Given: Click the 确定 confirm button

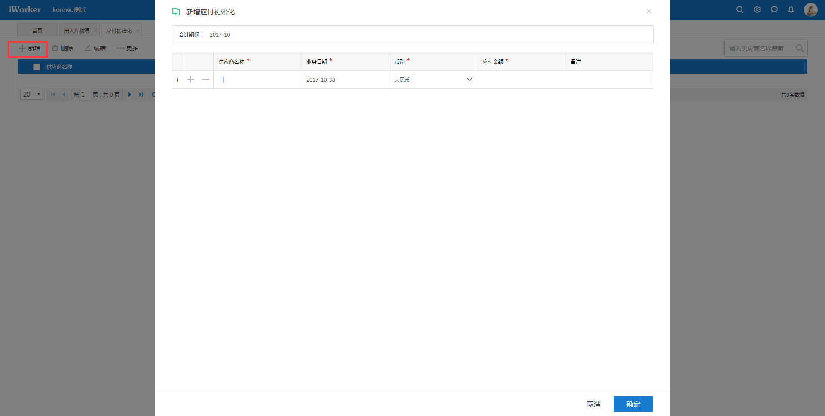Looking at the screenshot, I should (x=633, y=404).
